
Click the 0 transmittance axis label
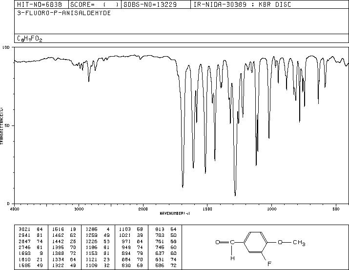click(x=8, y=204)
